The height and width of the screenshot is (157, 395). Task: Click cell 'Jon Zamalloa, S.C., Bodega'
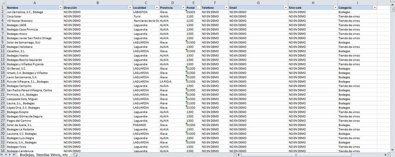35,12
